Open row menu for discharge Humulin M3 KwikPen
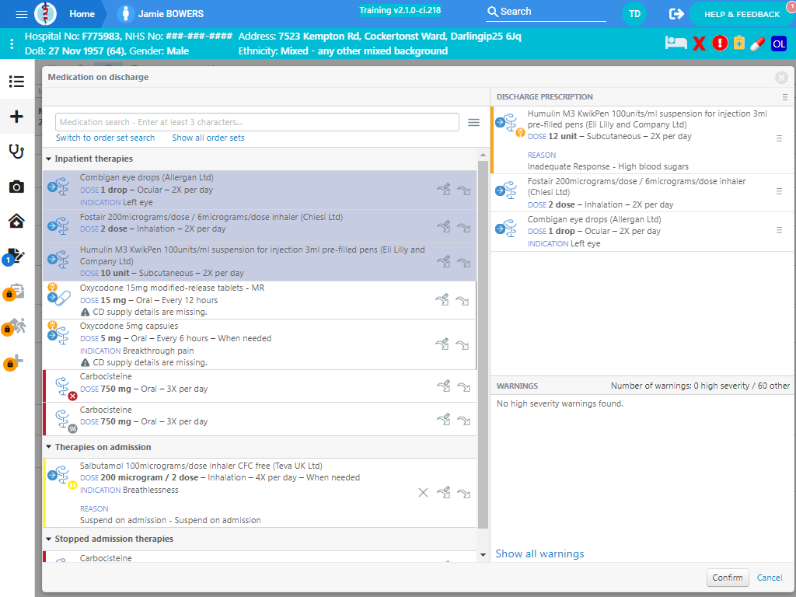The image size is (796, 597). 779,138
